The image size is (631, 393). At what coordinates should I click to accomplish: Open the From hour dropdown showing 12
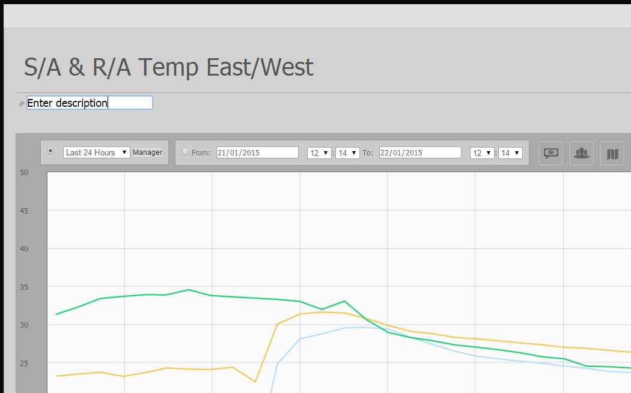coord(319,152)
